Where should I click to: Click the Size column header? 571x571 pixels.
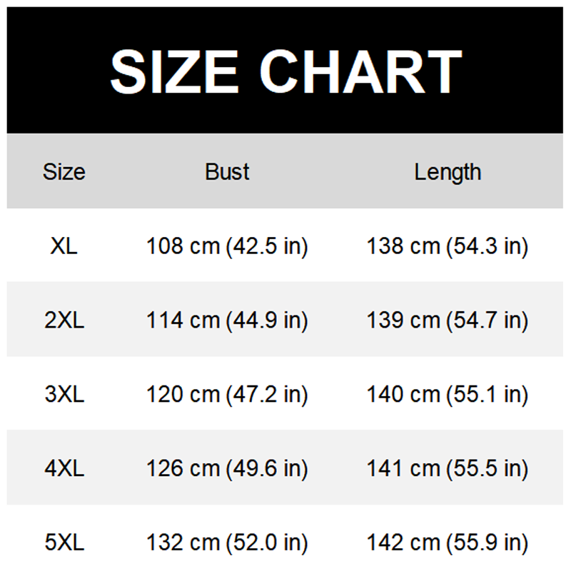pos(64,172)
